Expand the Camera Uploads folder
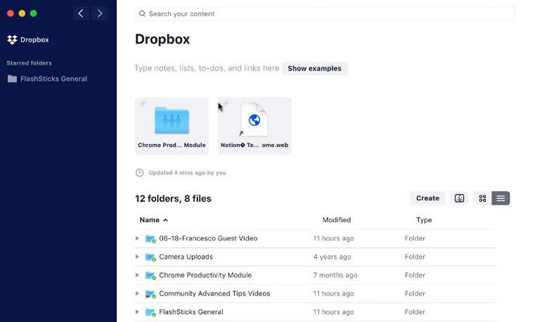544x322 pixels. [137, 257]
